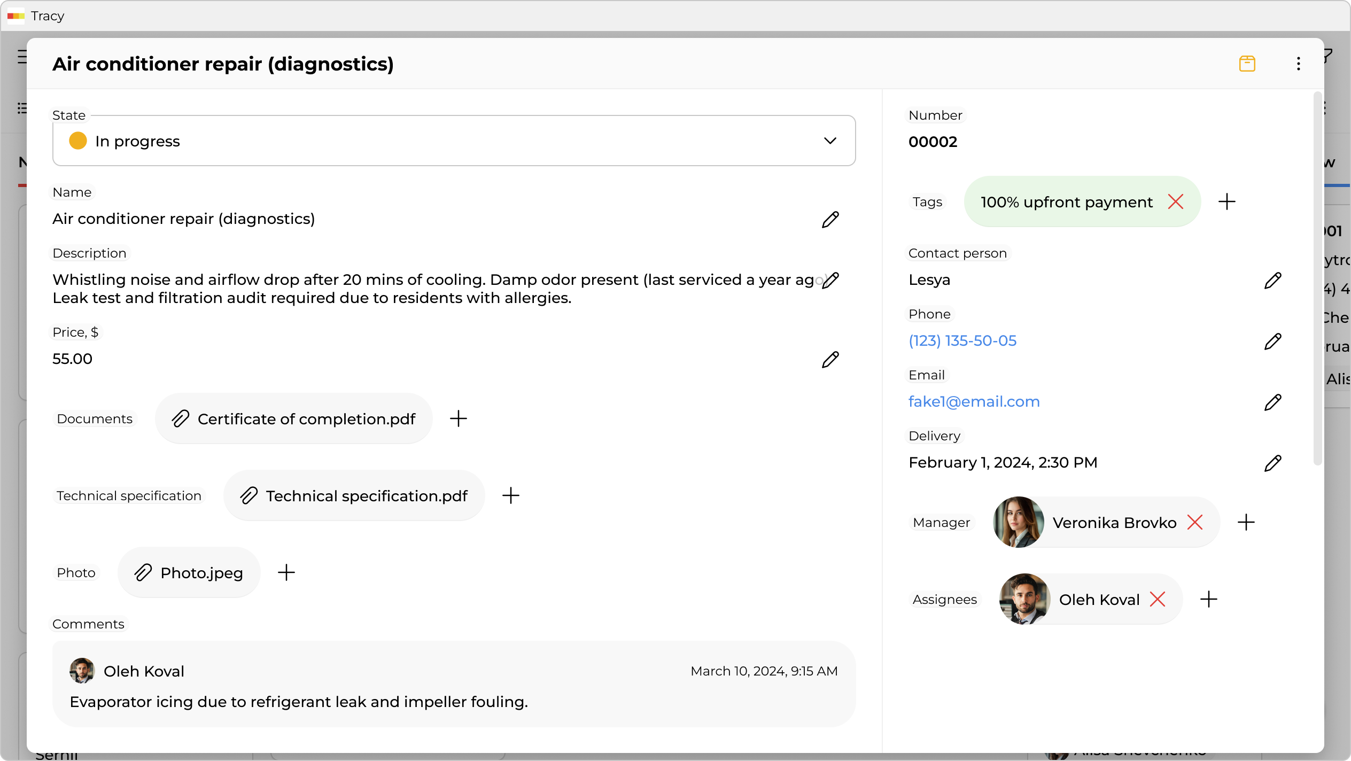Open the three-dot more options menu
The height and width of the screenshot is (761, 1351).
[x=1298, y=64]
